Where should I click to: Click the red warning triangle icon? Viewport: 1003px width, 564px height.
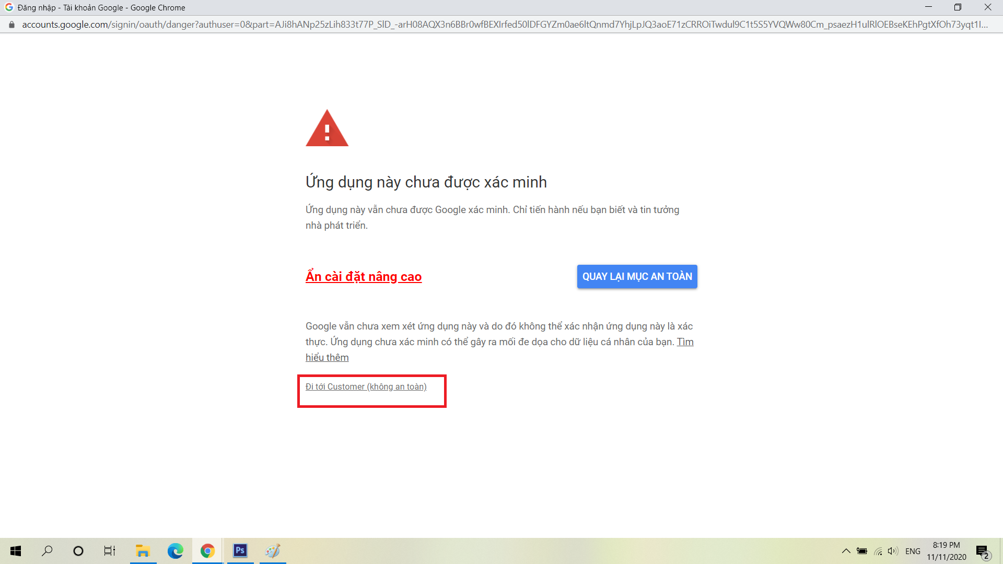coord(327,129)
